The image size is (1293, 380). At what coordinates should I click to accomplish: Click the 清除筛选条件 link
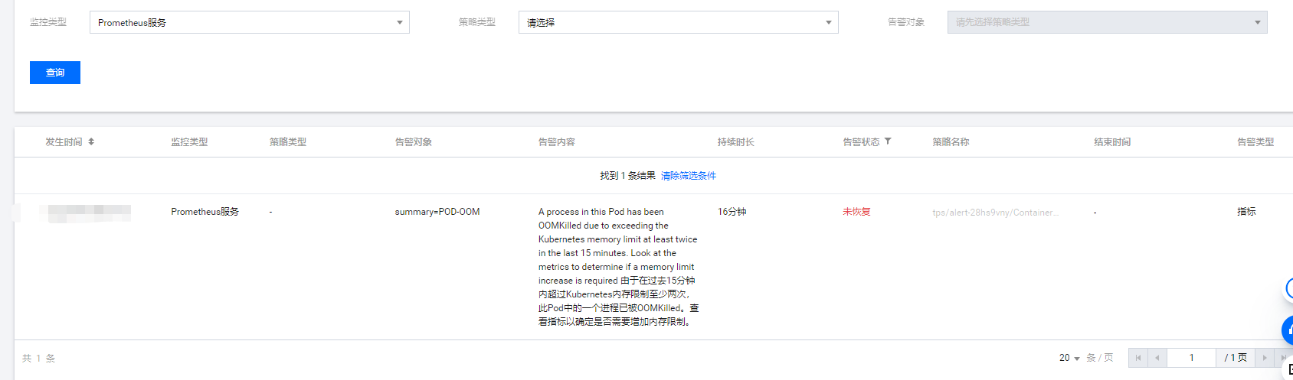click(x=688, y=176)
